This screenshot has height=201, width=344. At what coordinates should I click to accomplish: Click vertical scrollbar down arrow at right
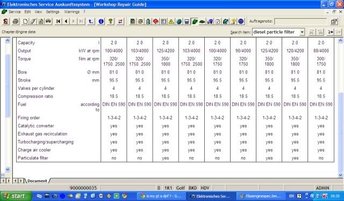(x=340, y=175)
